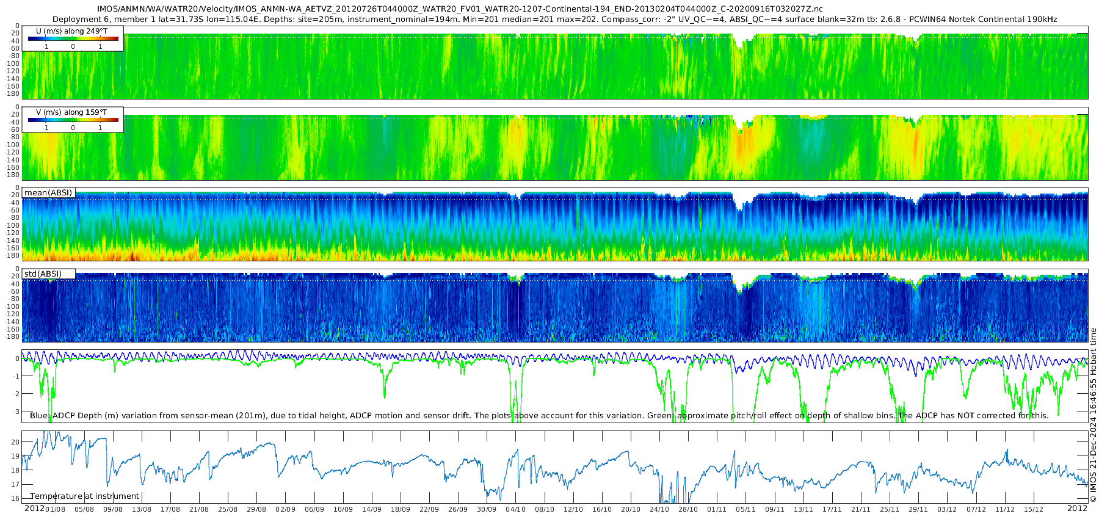The width and height of the screenshot is (1099, 519).
Task: Click the Deployment 6 metadata subtitle line
Action: (x=554, y=20)
